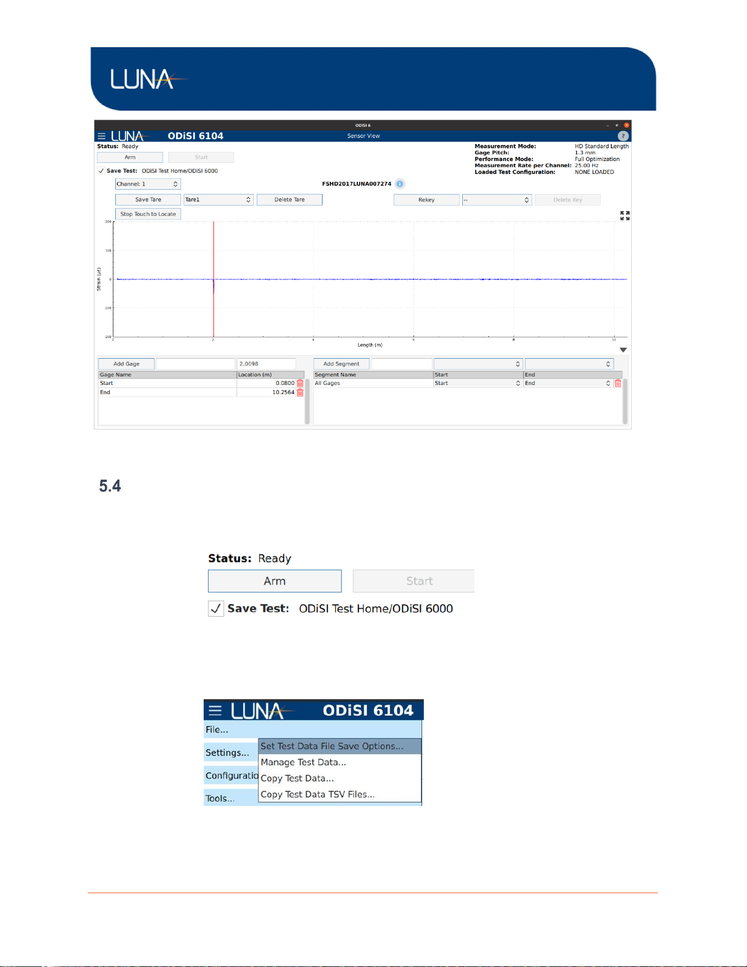Click the LUNA logo in the blue page banner
This screenshot has width=747, height=967.
point(148,79)
